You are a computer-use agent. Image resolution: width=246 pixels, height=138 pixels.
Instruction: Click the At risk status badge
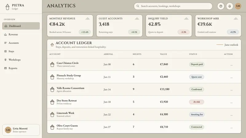pos(196,102)
